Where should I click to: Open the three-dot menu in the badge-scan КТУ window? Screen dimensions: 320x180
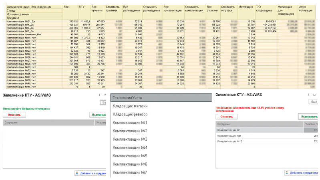click(99, 95)
